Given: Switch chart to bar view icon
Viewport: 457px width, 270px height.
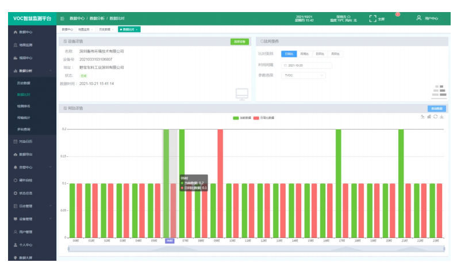Looking at the screenshot, I should coord(429,117).
